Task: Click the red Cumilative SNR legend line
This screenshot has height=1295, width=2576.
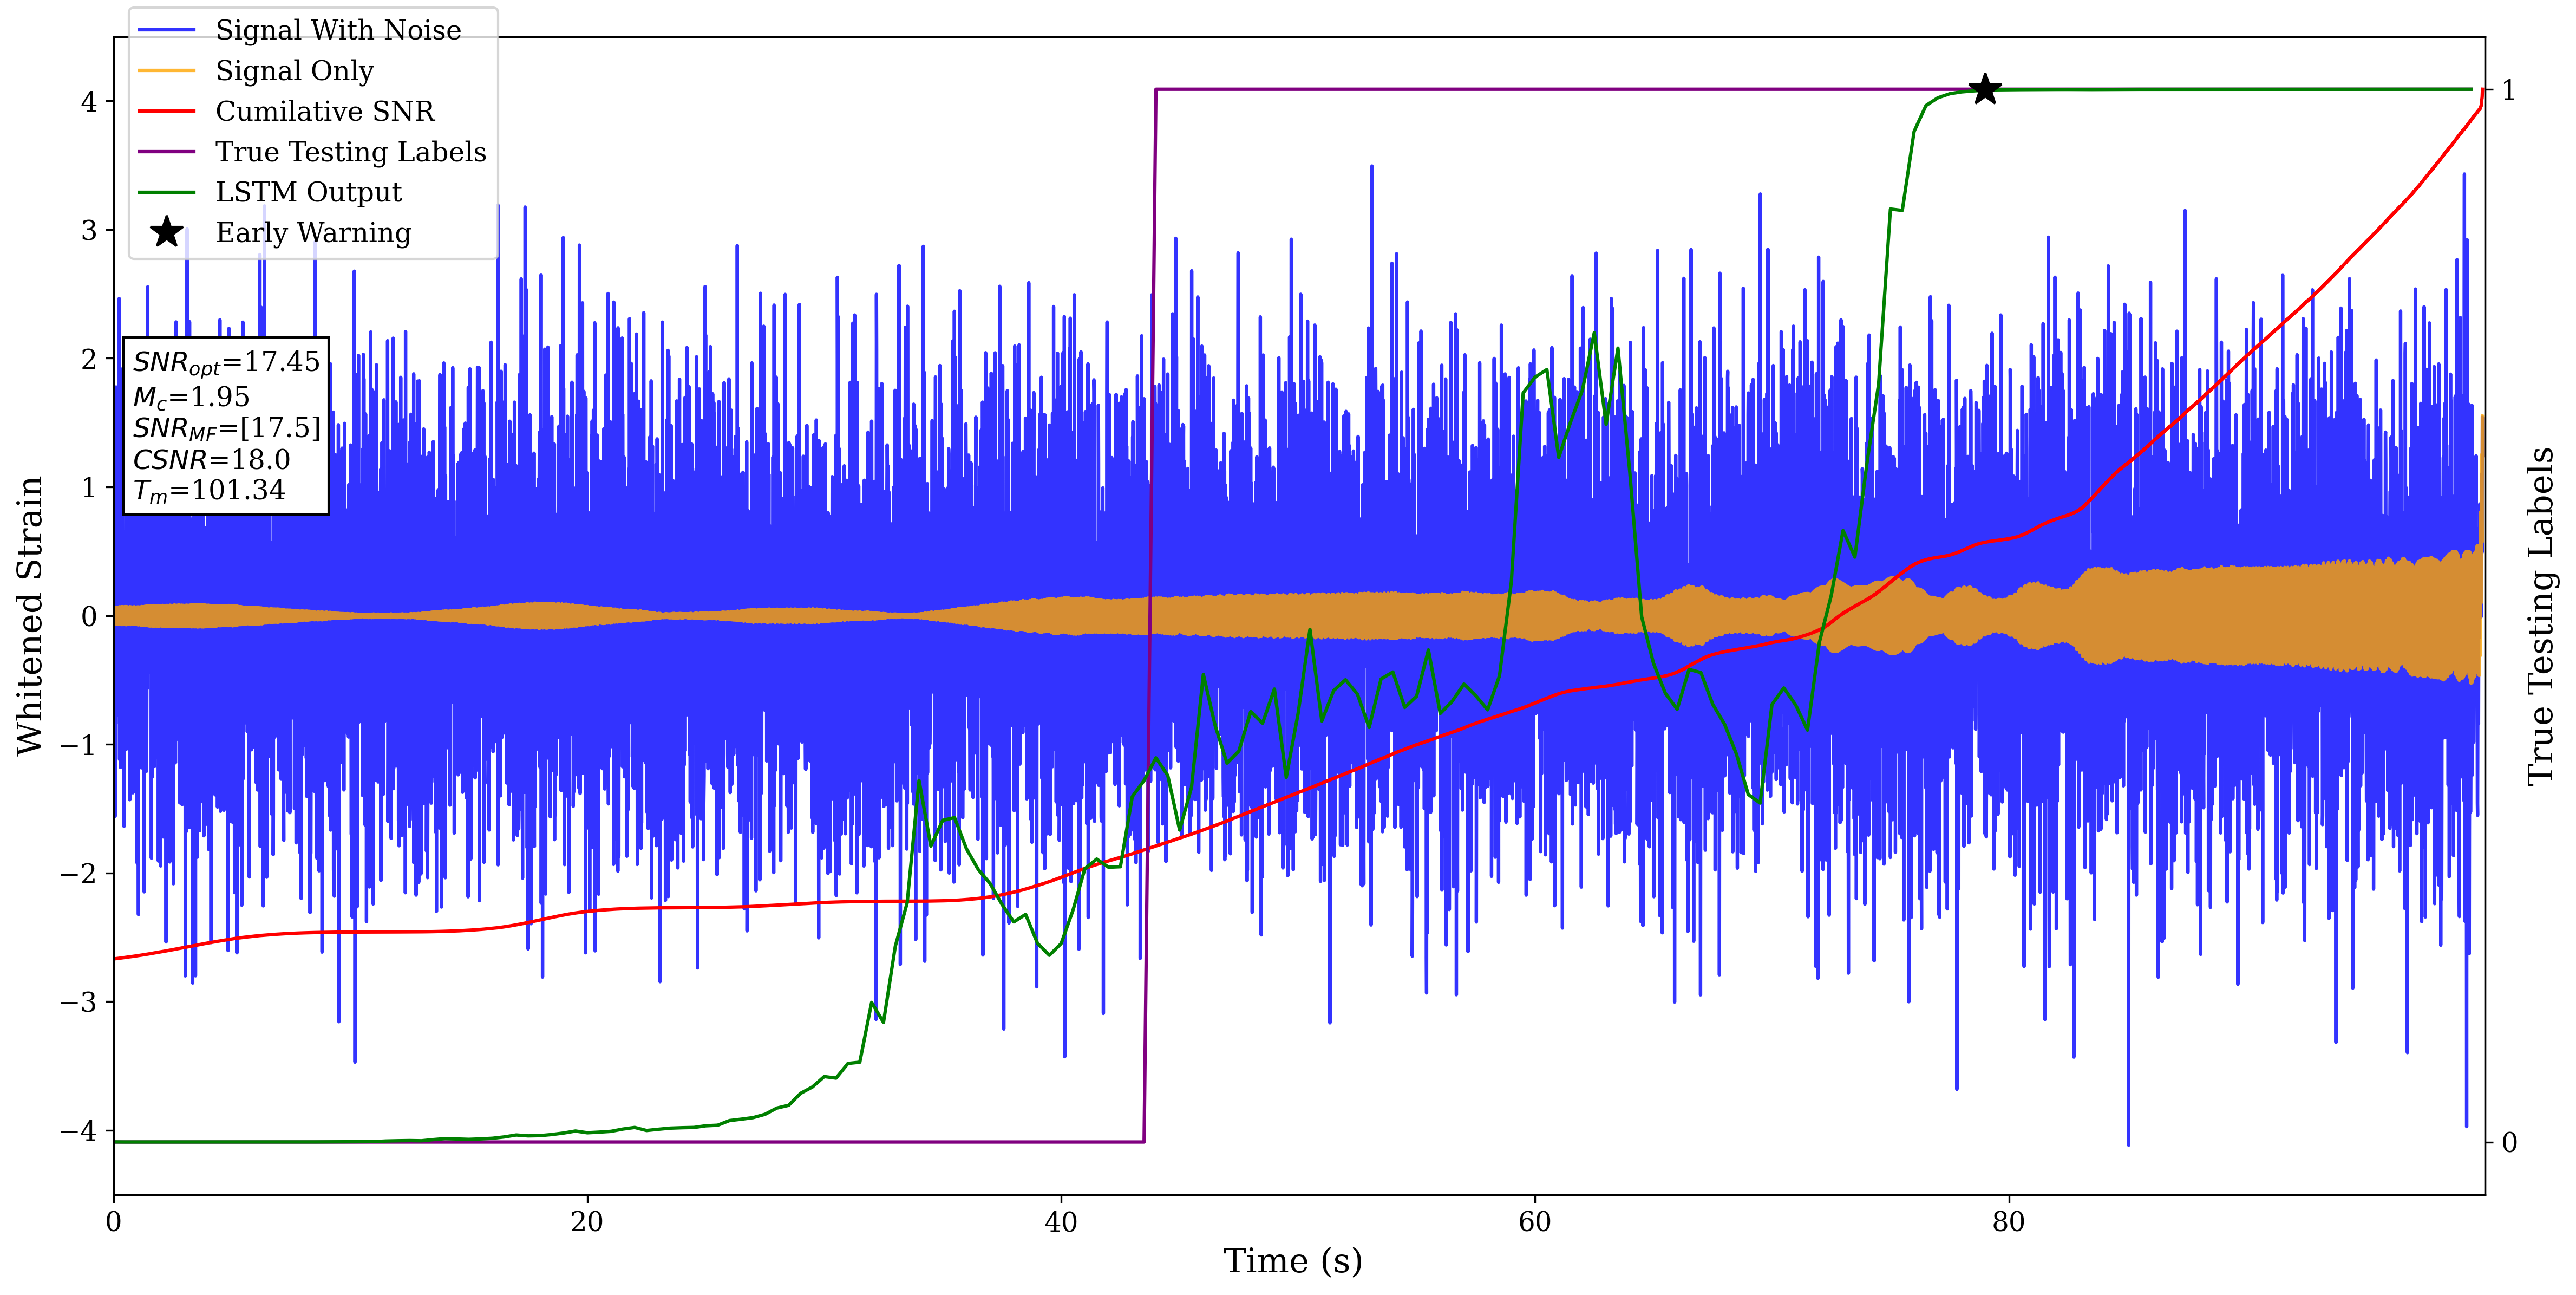Action: [x=166, y=111]
